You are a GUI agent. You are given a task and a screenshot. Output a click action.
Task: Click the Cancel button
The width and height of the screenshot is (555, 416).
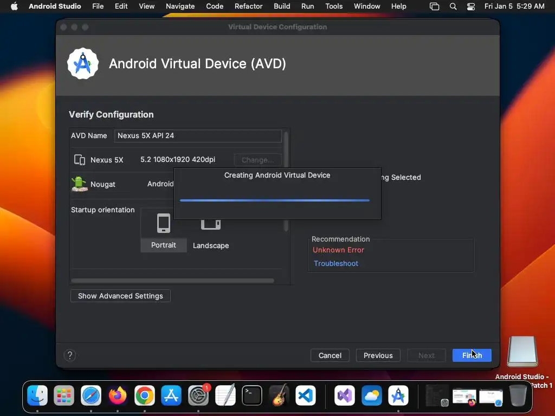(x=330, y=355)
